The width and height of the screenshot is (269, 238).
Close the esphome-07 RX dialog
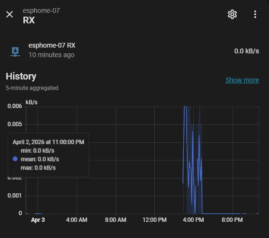(x=10, y=14)
